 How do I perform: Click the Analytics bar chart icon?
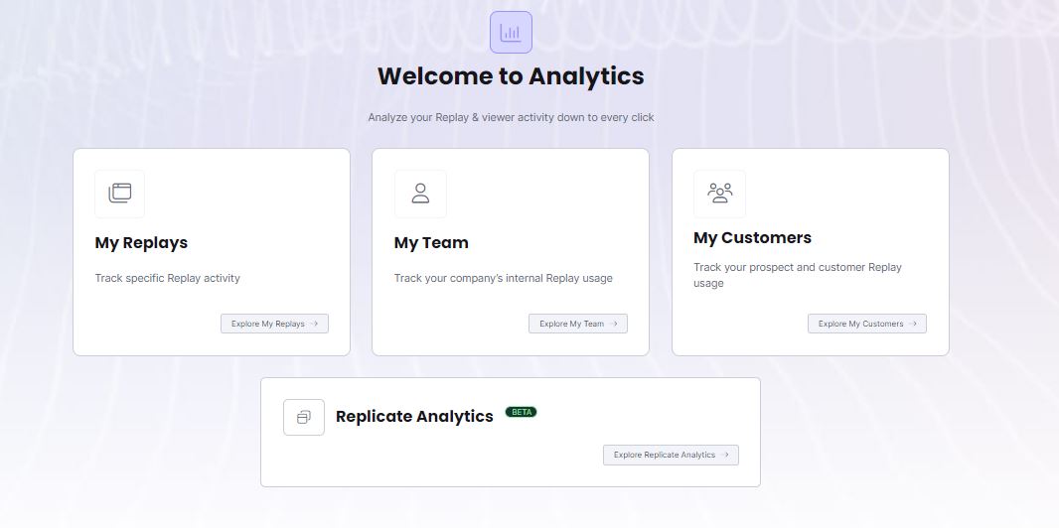pos(511,33)
